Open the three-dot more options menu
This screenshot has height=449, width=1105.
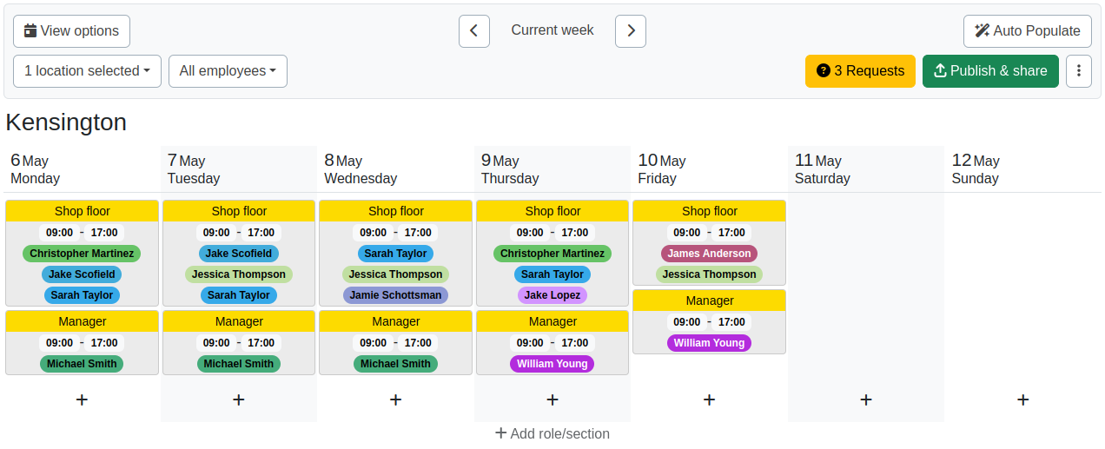coord(1078,71)
